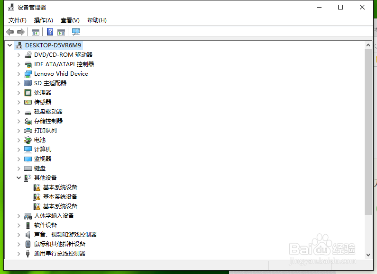Open the Help question mark toolbar icon

tap(50, 32)
